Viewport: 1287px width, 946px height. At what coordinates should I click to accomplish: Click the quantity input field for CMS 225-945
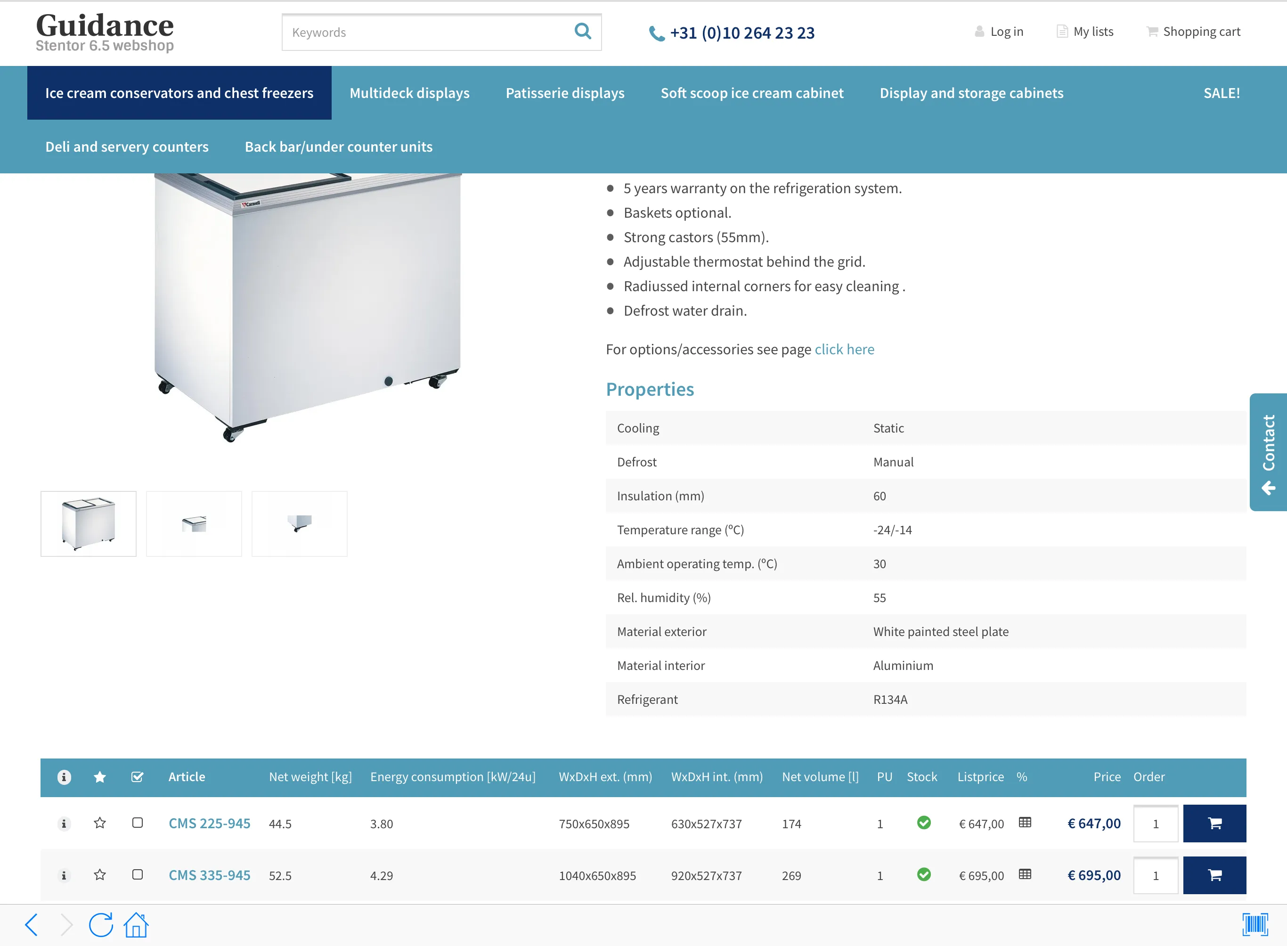[1154, 823]
